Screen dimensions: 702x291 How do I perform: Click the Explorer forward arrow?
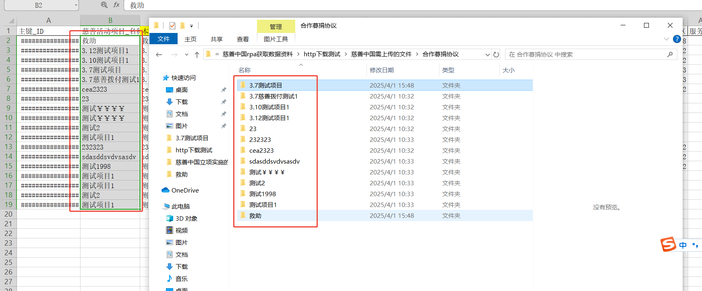point(174,55)
